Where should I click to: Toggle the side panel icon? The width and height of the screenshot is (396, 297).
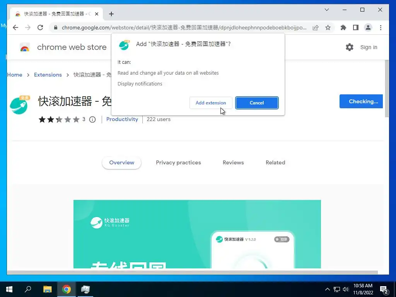(356, 27)
